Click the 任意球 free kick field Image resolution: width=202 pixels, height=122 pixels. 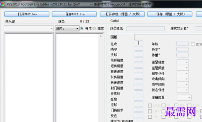coord(139,93)
